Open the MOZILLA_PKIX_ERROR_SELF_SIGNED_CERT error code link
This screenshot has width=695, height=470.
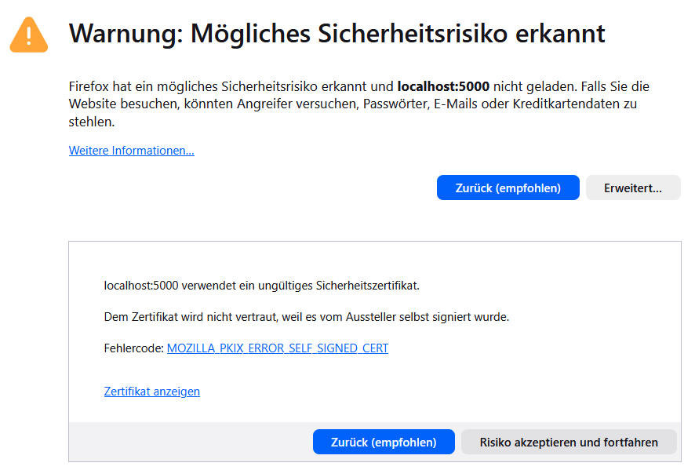tap(278, 348)
